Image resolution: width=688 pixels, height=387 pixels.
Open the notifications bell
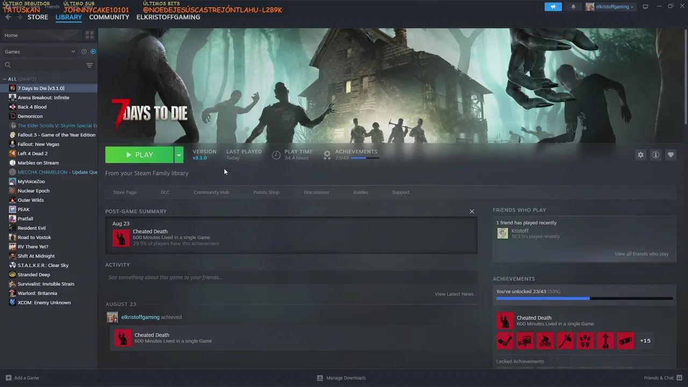tap(573, 7)
